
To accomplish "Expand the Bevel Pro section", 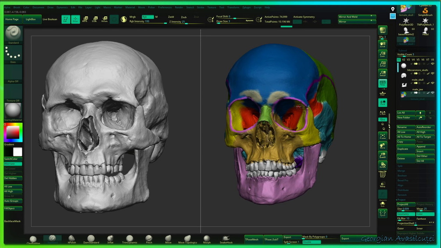I will click(403, 180).
